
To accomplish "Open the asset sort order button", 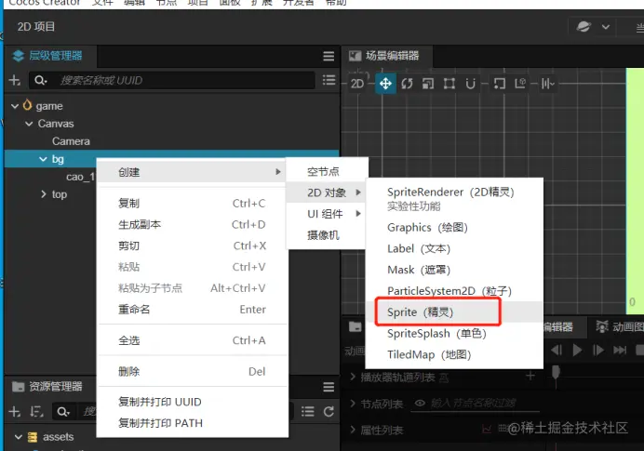I will [x=36, y=412].
